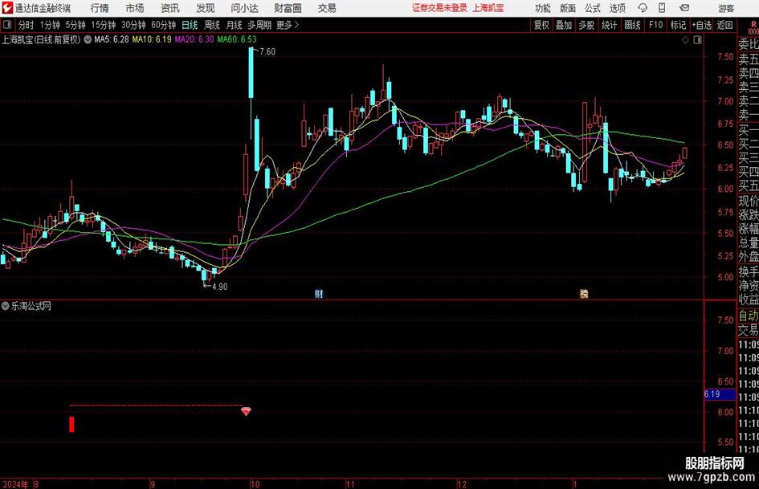This screenshot has height=489, width=759.
Task: Click the 叠加 overlay button
Action: point(564,25)
